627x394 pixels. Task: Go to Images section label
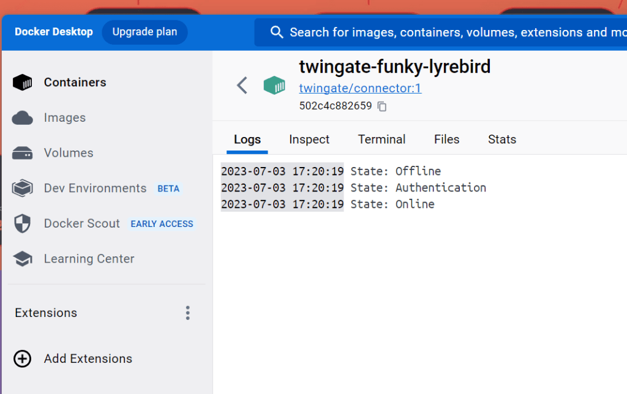65,118
